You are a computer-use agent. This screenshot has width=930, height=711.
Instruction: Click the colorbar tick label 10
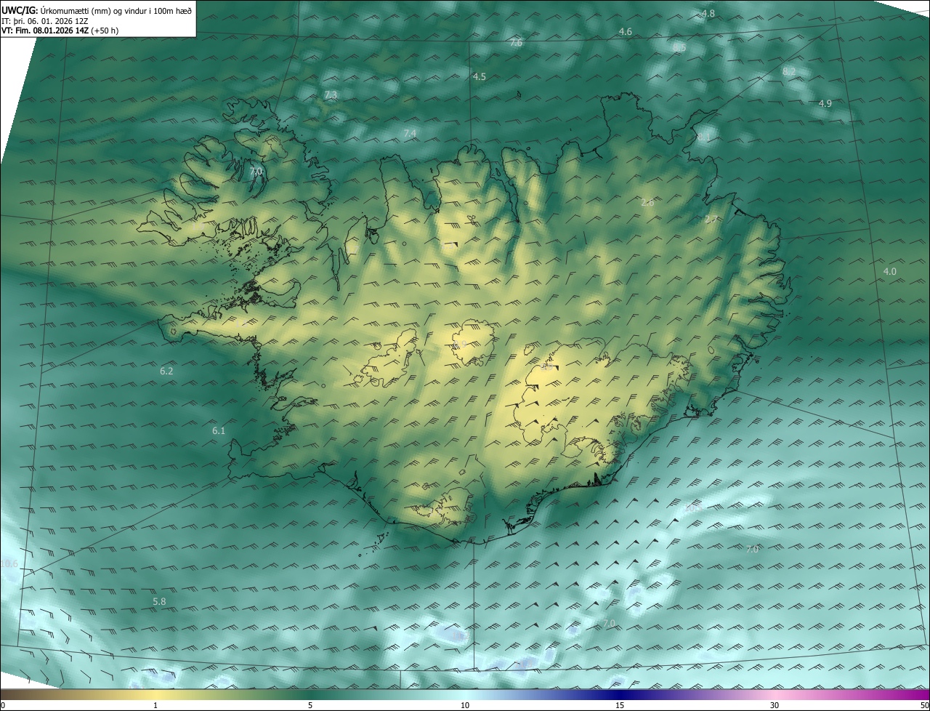(x=465, y=705)
